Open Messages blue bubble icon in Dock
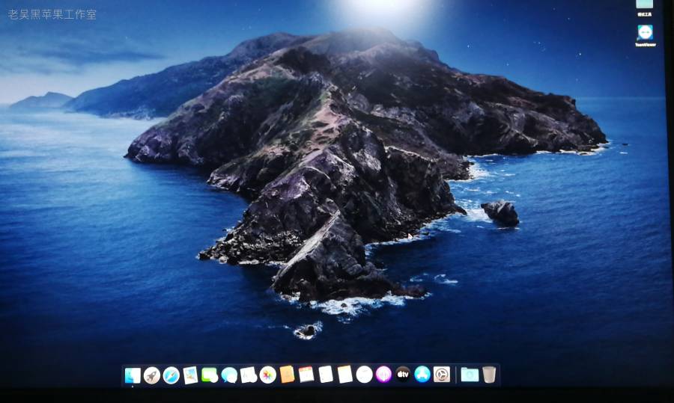The width and height of the screenshot is (674, 403). [229, 375]
